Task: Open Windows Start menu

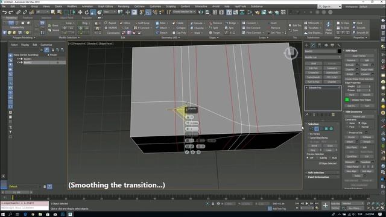Action: pyautogui.click(x=3, y=215)
